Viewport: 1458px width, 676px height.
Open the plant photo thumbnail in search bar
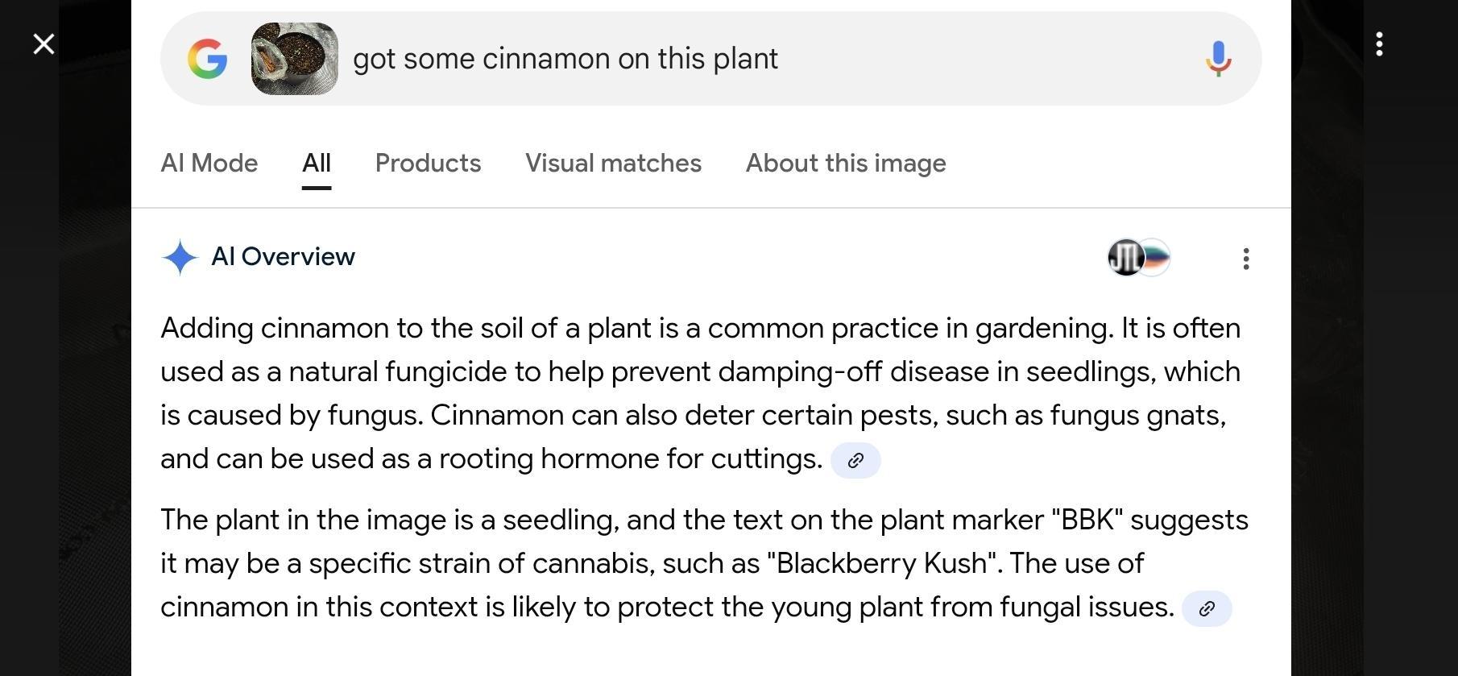coord(295,59)
